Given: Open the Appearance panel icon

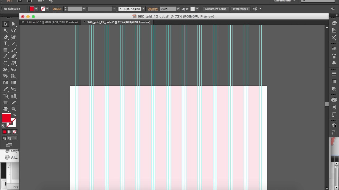Looking at the screenshot, I should pos(334,107).
